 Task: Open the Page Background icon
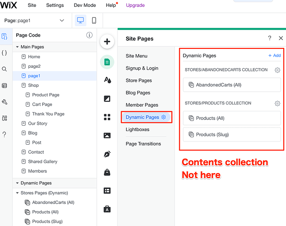pyautogui.click(x=107, y=99)
